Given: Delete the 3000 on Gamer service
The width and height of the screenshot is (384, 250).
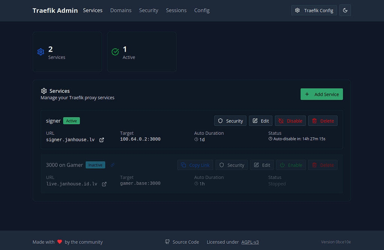Looking at the screenshot, I should (x=323, y=165).
